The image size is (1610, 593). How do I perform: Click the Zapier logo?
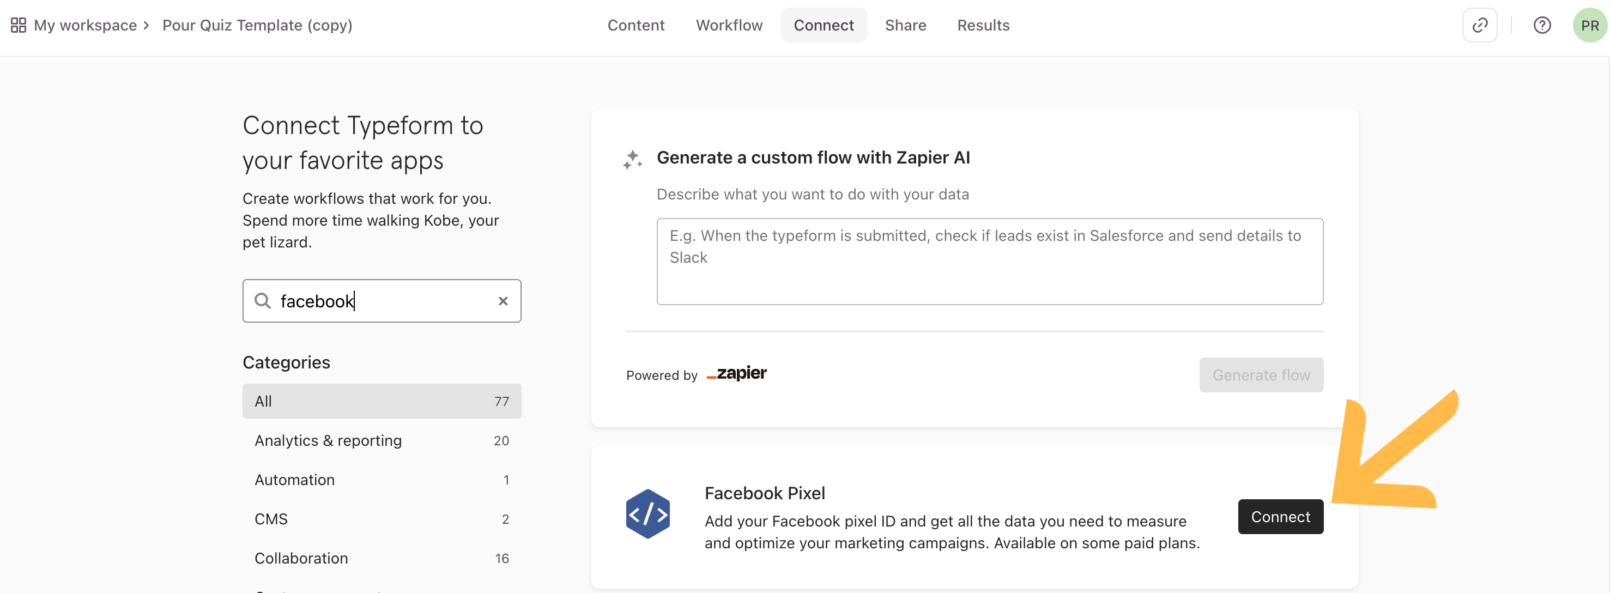point(736,374)
